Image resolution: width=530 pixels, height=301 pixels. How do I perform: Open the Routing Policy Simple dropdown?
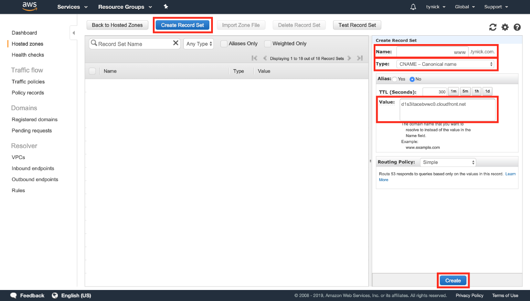448,162
